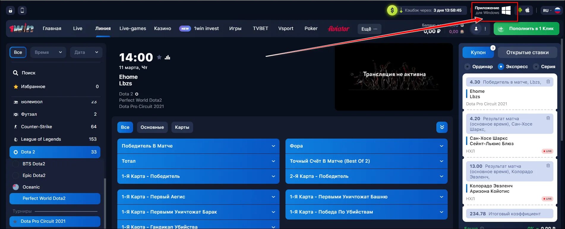565x229 pixels.
Task: Open the RU language dropdown
Action: pos(547,10)
